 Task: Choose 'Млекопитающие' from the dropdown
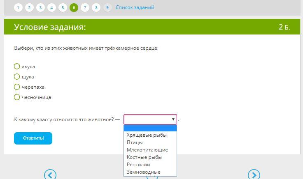[150, 150]
